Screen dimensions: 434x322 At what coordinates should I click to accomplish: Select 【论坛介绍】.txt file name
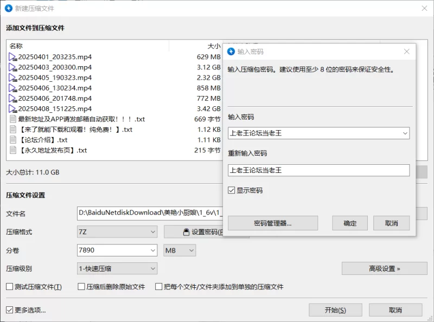coord(43,140)
